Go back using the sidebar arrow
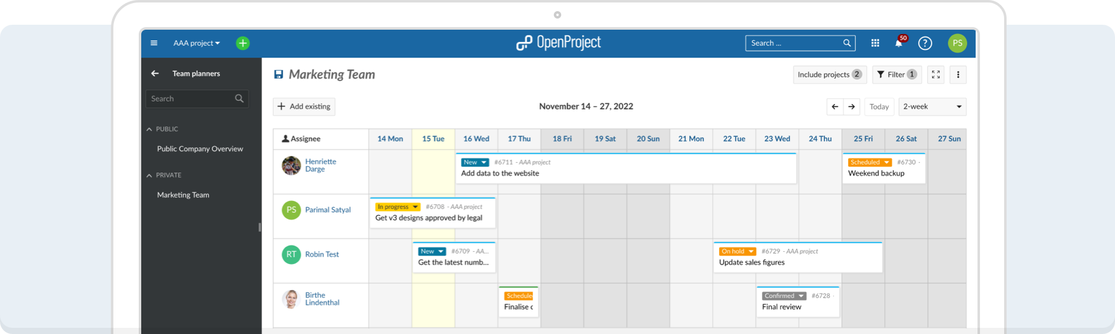Screen dimensions: 1115x334 tap(155, 74)
